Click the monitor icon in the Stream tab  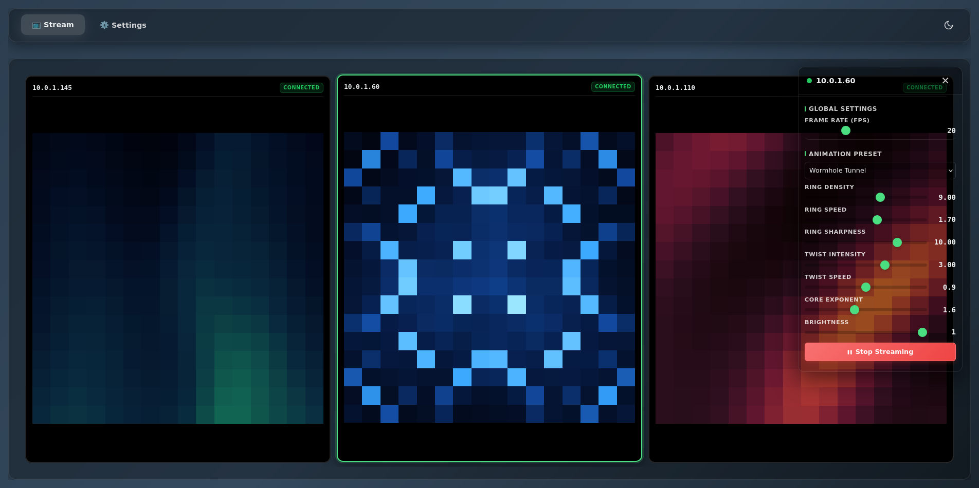(x=36, y=25)
